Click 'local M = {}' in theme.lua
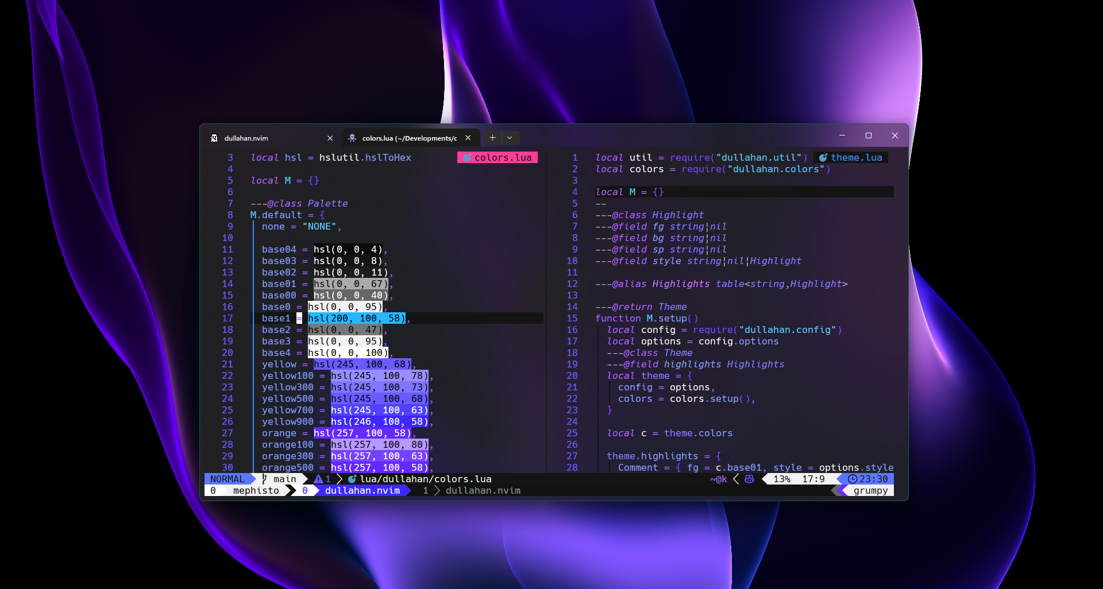 [x=630, y=192]
